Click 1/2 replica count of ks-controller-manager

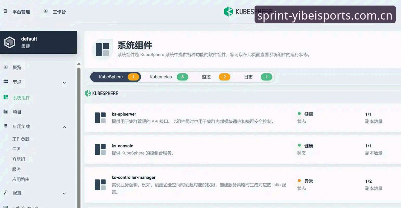tap(368, 181)
